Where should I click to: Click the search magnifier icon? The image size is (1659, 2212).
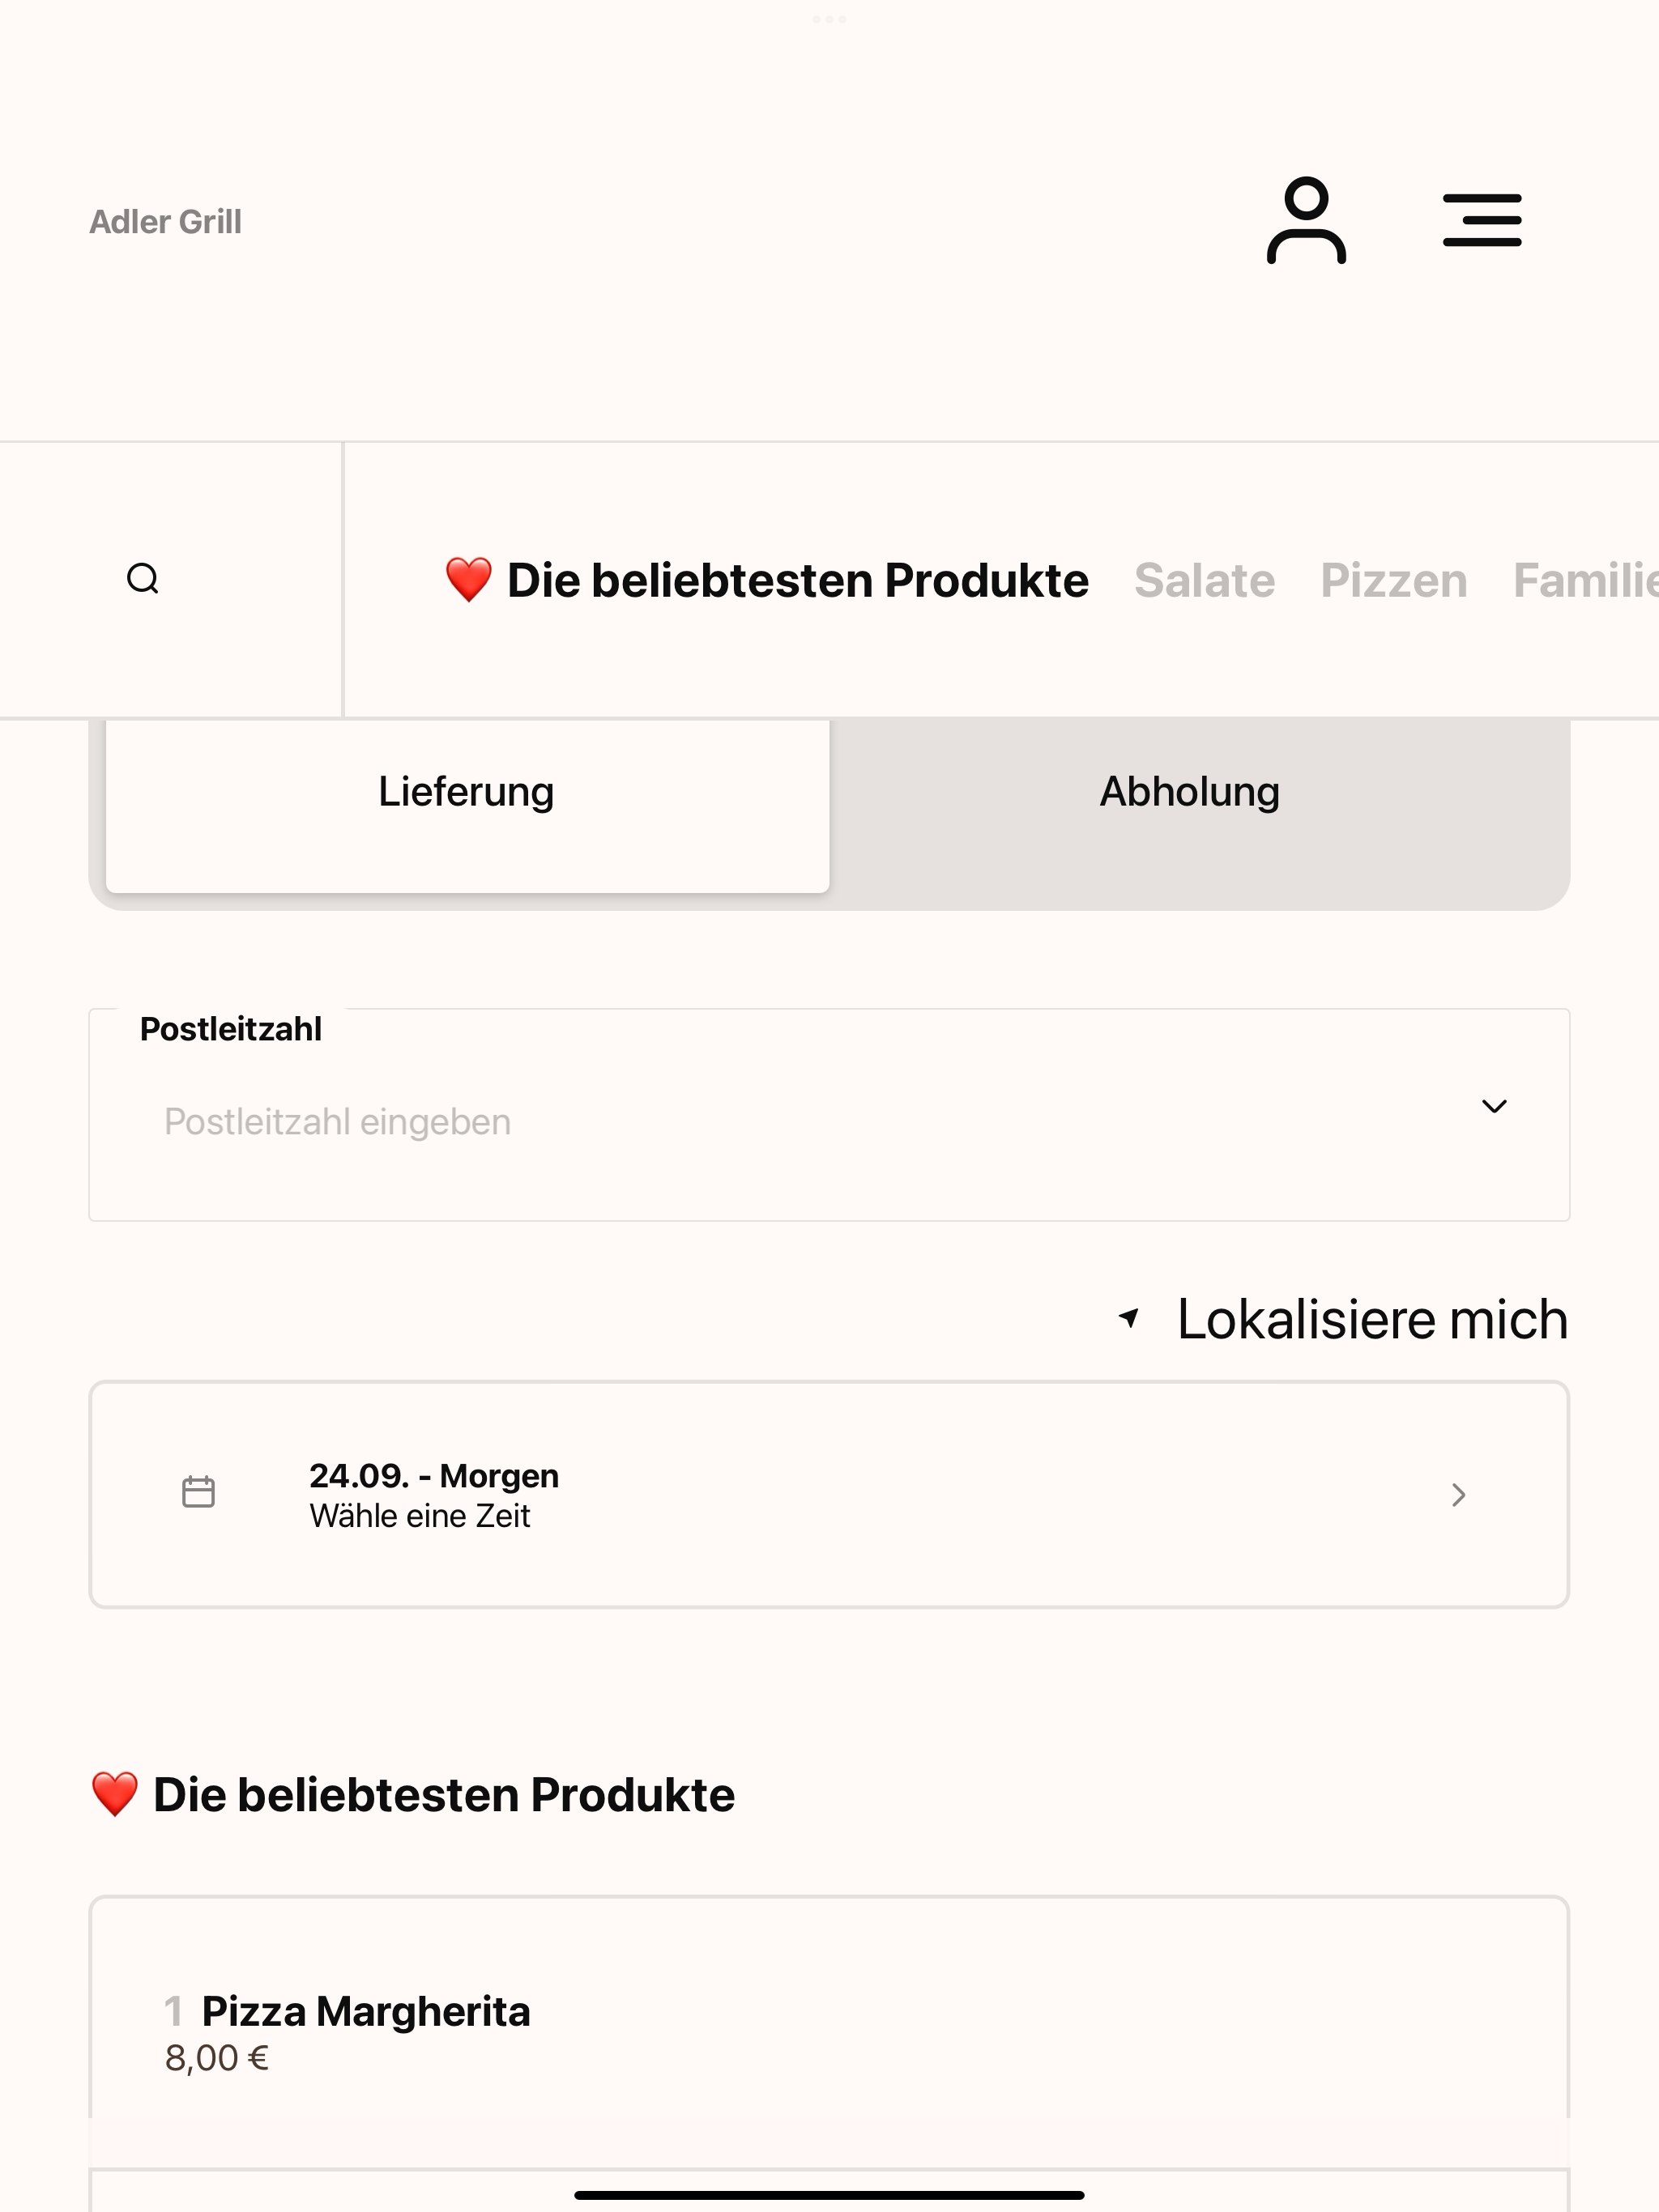(x=143, y=579)
